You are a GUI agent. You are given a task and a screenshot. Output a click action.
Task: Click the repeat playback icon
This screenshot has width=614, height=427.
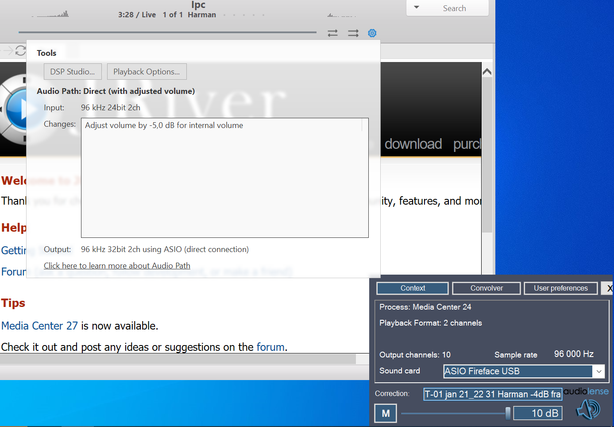pos(332,33)
